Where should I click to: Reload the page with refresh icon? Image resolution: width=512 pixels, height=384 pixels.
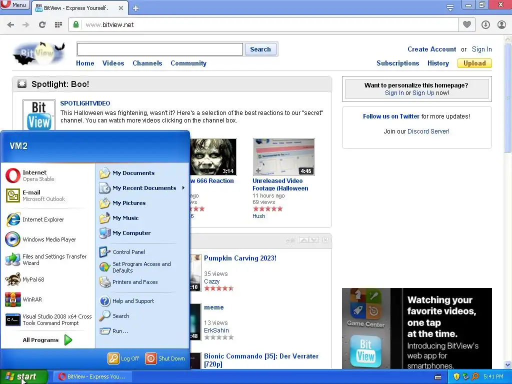42,25
